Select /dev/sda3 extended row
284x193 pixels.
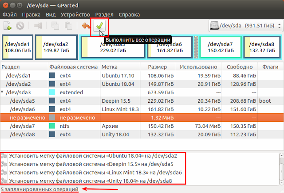pos(142,93)
